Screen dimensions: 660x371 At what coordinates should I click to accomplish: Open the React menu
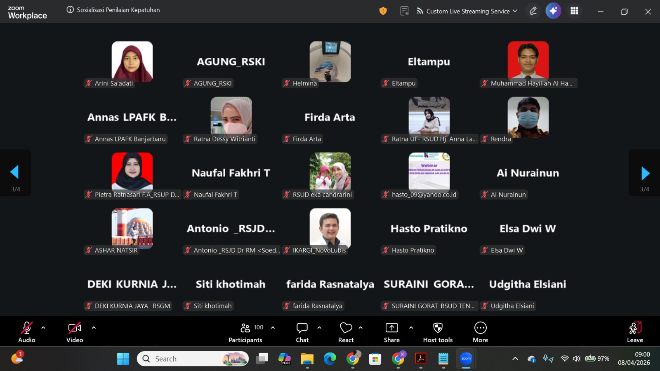point(346,332)
